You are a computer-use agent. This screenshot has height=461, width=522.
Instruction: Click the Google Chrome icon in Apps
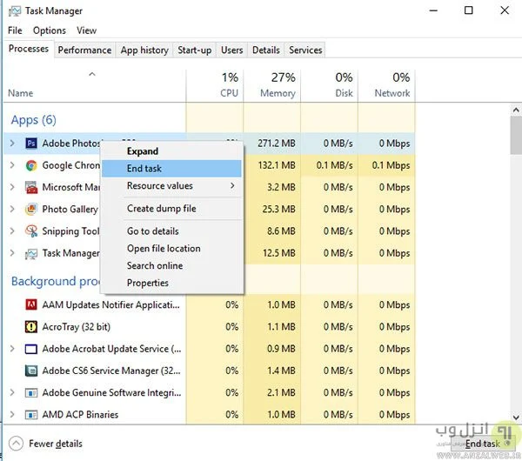click(x=30, y=165)
